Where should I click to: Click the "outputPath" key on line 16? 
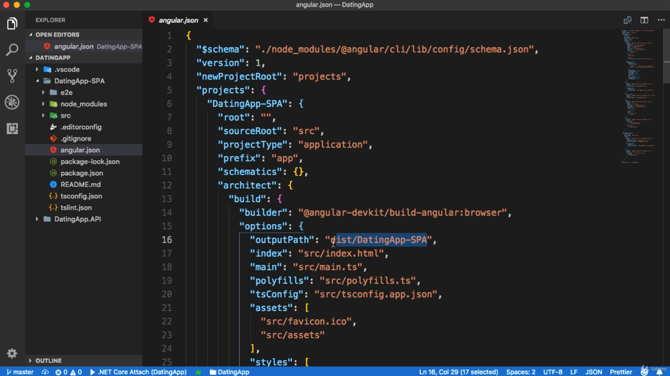click(x=281, y=240)
